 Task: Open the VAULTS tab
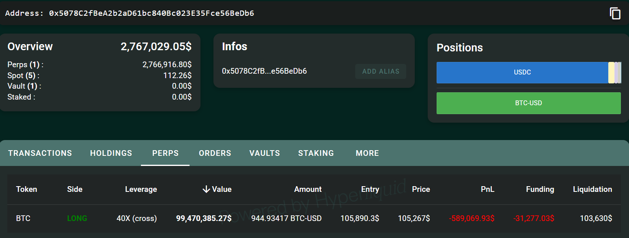click(264, 153)
